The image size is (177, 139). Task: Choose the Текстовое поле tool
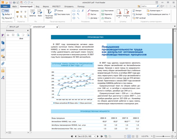(62, 14)
